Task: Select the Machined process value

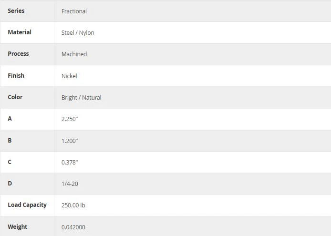Action: click(74, 54)
